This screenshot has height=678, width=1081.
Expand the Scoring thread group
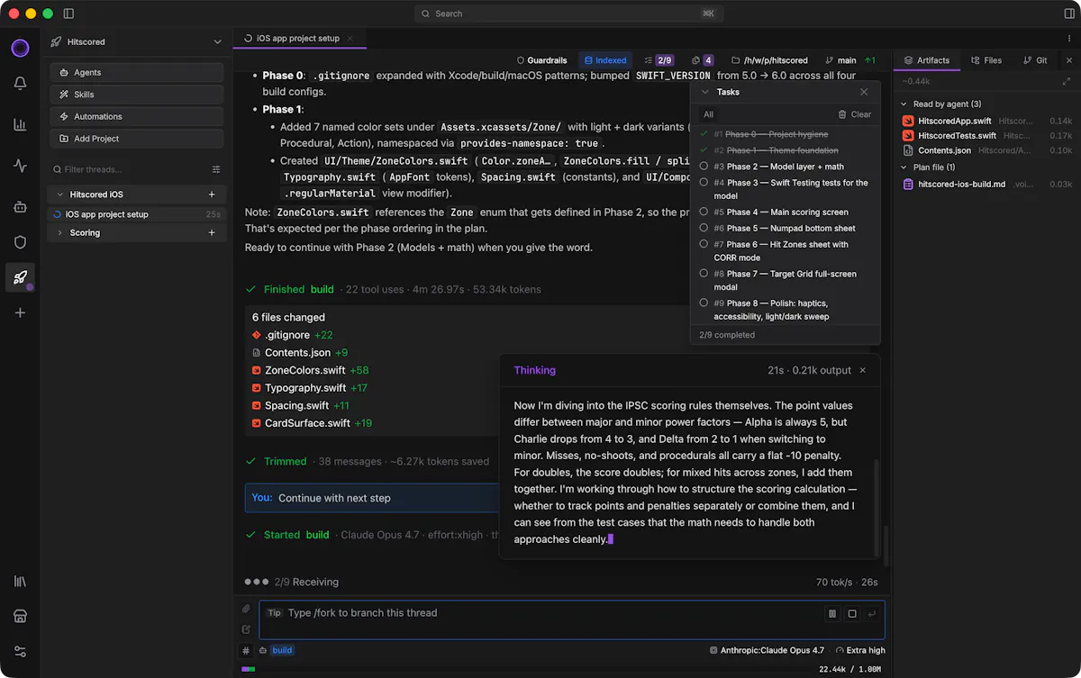59,232
